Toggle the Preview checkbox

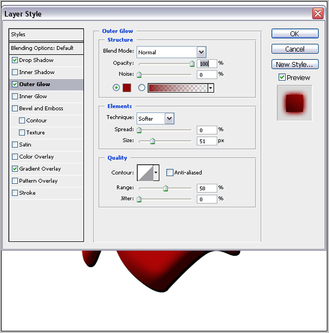(282, 77)
